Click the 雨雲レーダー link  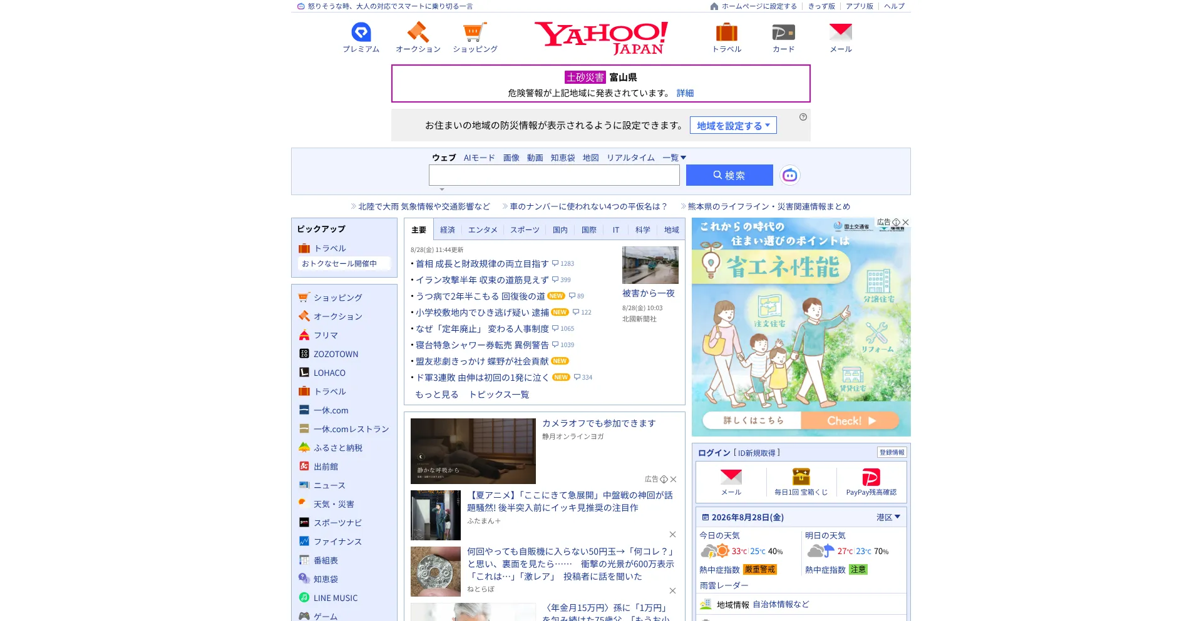coord(724,585)
